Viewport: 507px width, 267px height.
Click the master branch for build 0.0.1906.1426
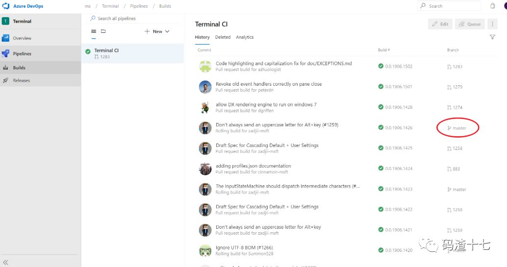[x=456, y=128]
